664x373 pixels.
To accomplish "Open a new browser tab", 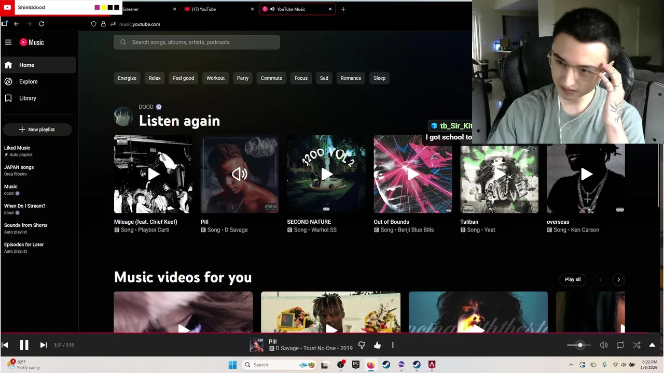I will tap(343, 9).
